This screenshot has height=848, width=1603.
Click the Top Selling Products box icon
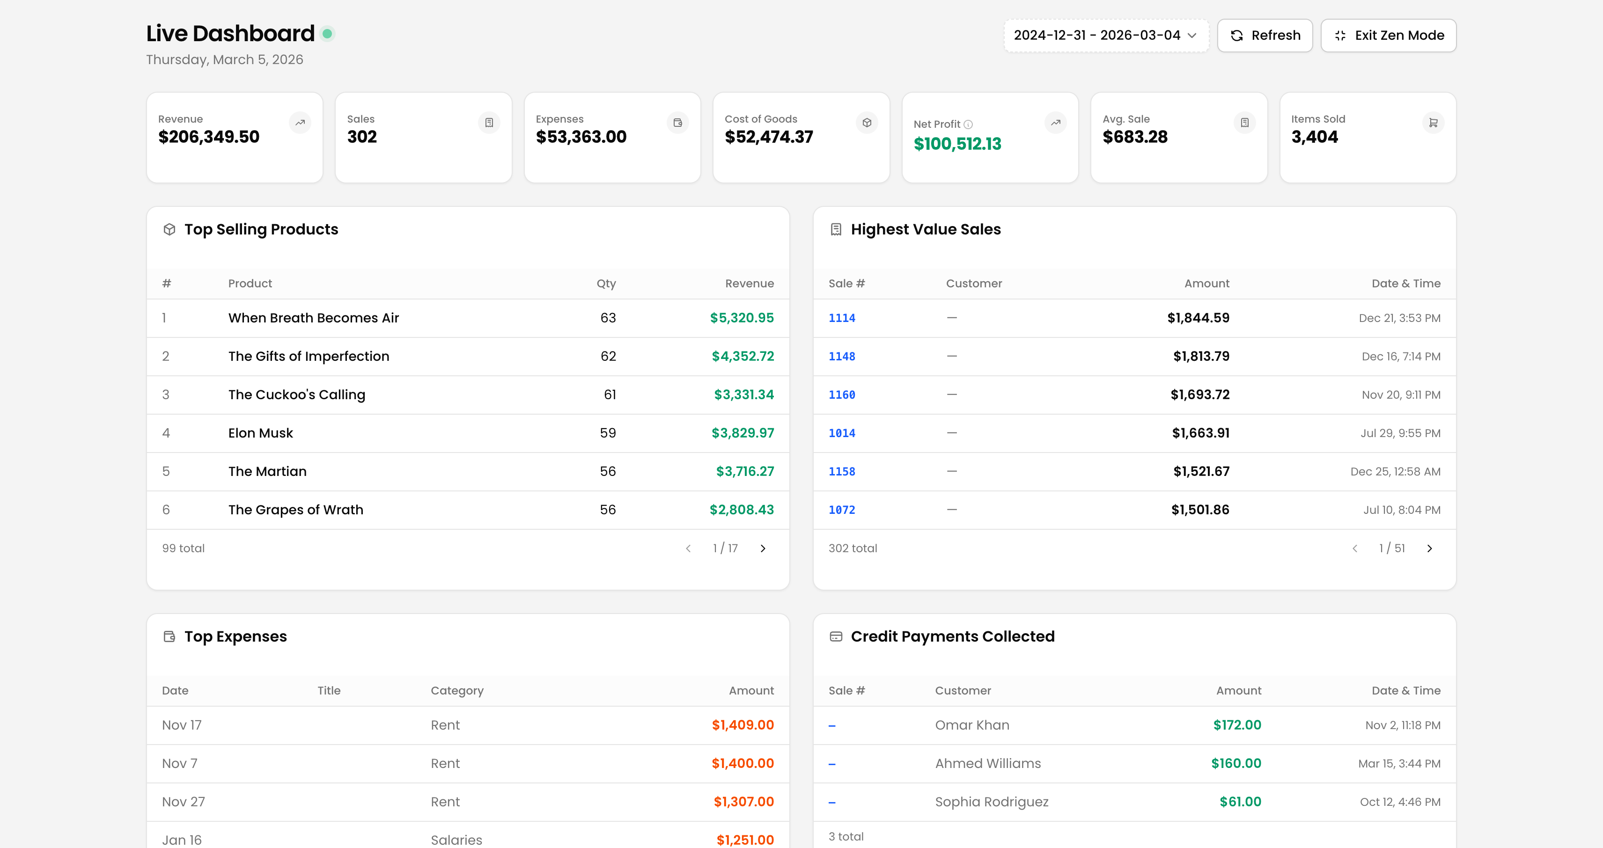[x=169, y=230]
